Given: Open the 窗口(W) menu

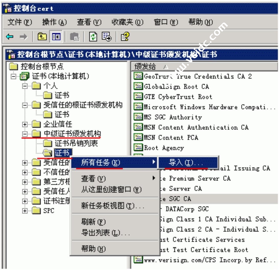Looking at the screenshot, I should click(x=166, y=22).
